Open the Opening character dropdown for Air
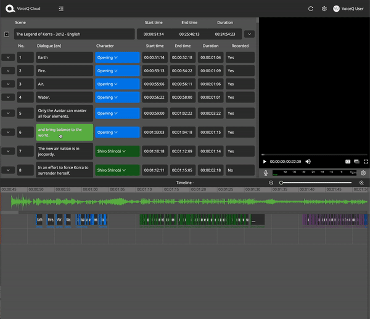Image resolution: width=370 pixels, height=319 pixels. click(117, 84)
